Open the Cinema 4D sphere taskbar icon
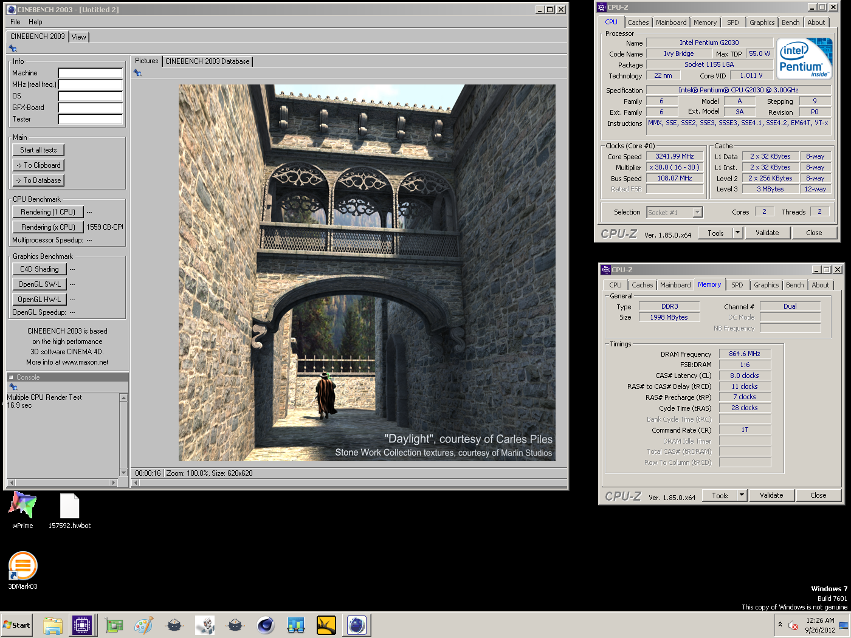Viewport: 851px width, 638px height. point(266,625)
